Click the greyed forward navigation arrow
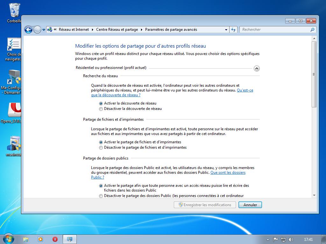The height and width of the screenshot is (244, 326). [x=37, y=30]
